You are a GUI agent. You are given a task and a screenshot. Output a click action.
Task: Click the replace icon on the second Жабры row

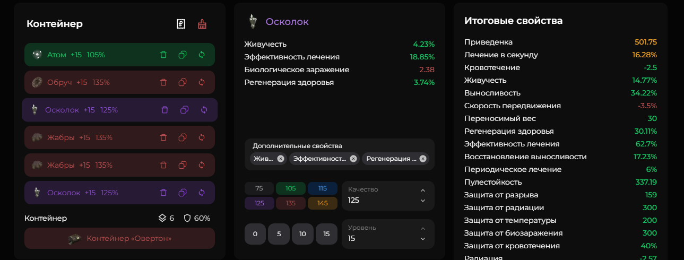(x=202, y=165)
